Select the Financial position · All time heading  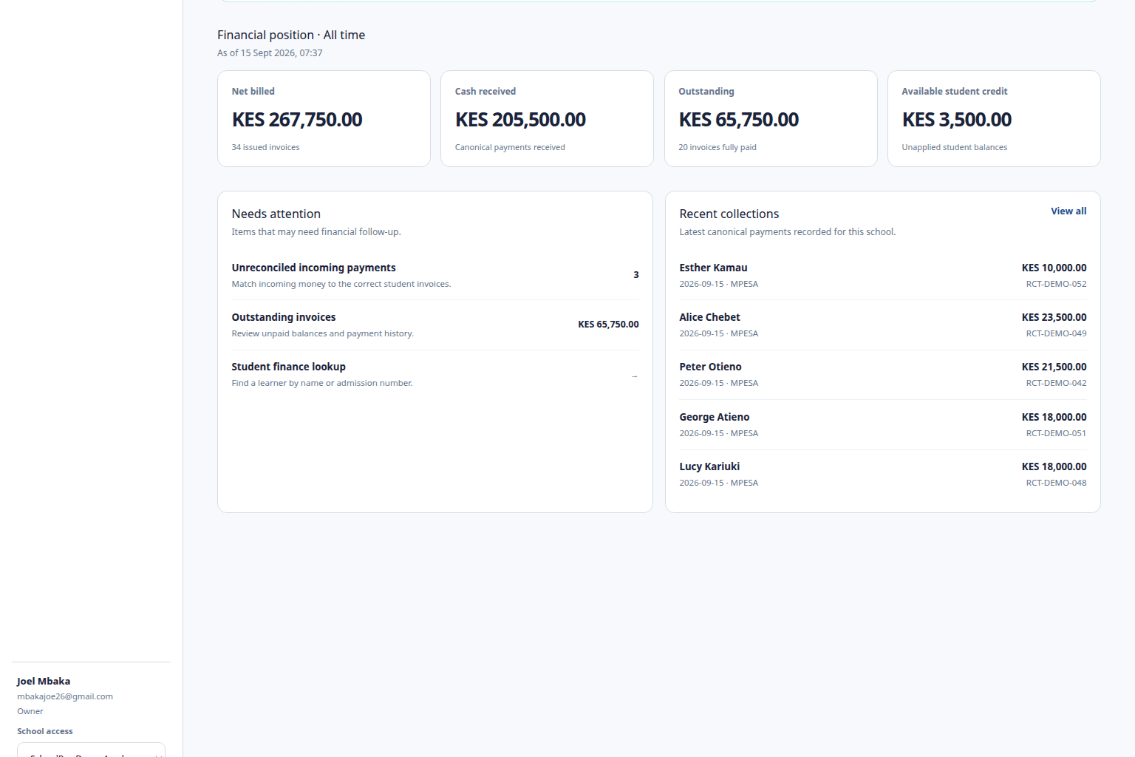(x=291, y=35)
